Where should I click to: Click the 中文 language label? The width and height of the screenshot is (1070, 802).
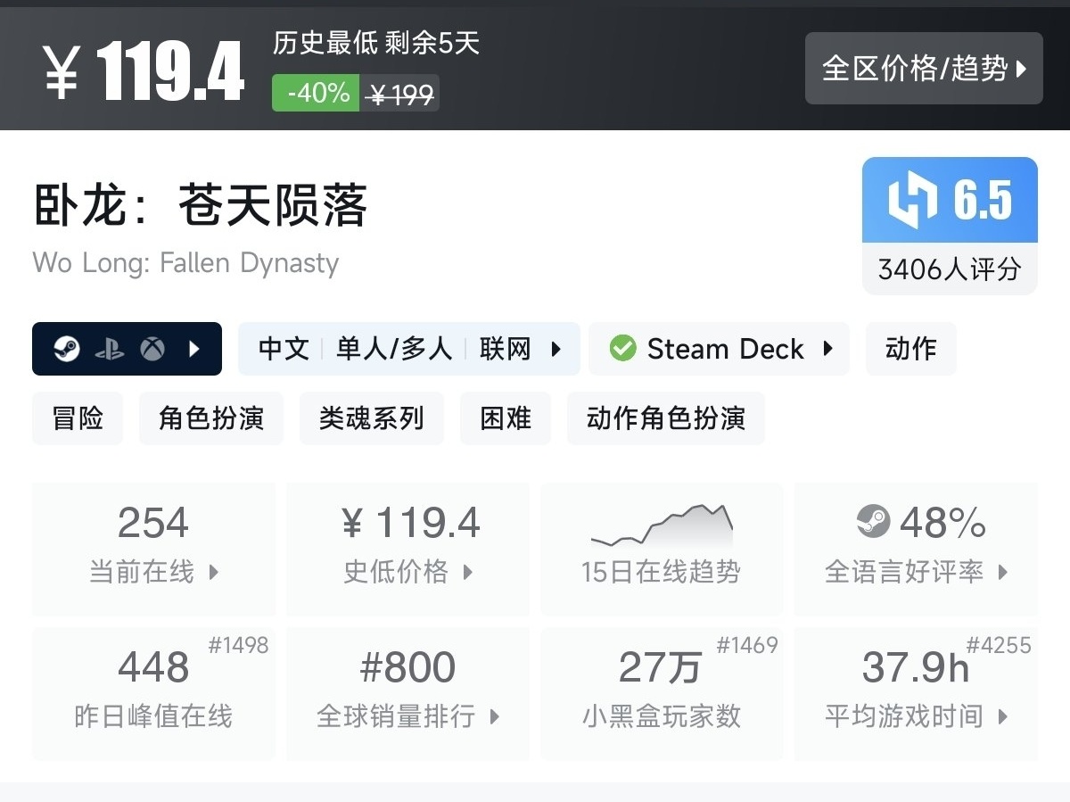tap(284, 349)
